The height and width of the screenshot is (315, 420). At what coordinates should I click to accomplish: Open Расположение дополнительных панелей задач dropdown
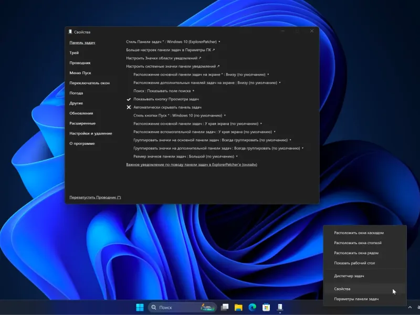pyautogui.click(x=207, y=83)
